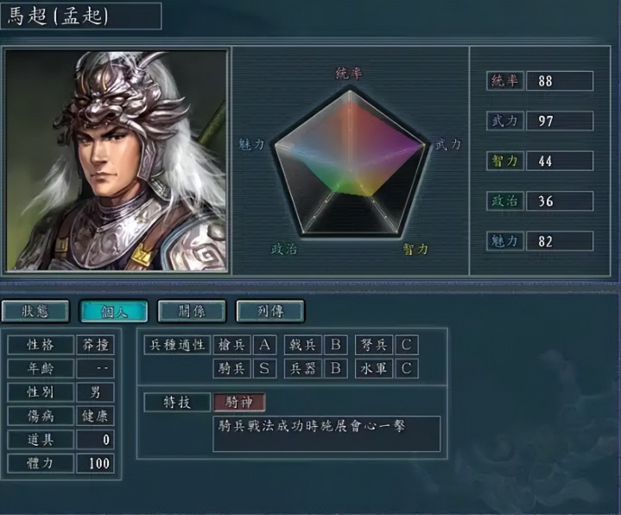Click the 弩兵 aptitude grade C
This screenshot has width=621, height=515.
tap(407, 345)
